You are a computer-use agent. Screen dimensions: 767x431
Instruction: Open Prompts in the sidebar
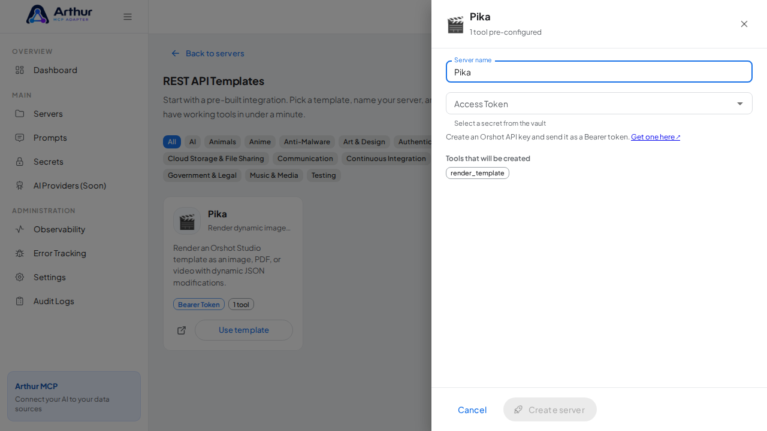(74, 138)
